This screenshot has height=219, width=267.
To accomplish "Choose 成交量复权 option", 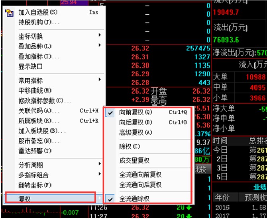I will 134,161.
